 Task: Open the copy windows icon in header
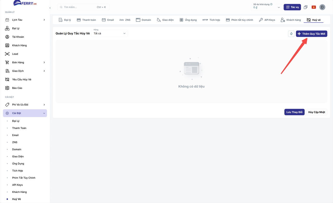point(306,7)
